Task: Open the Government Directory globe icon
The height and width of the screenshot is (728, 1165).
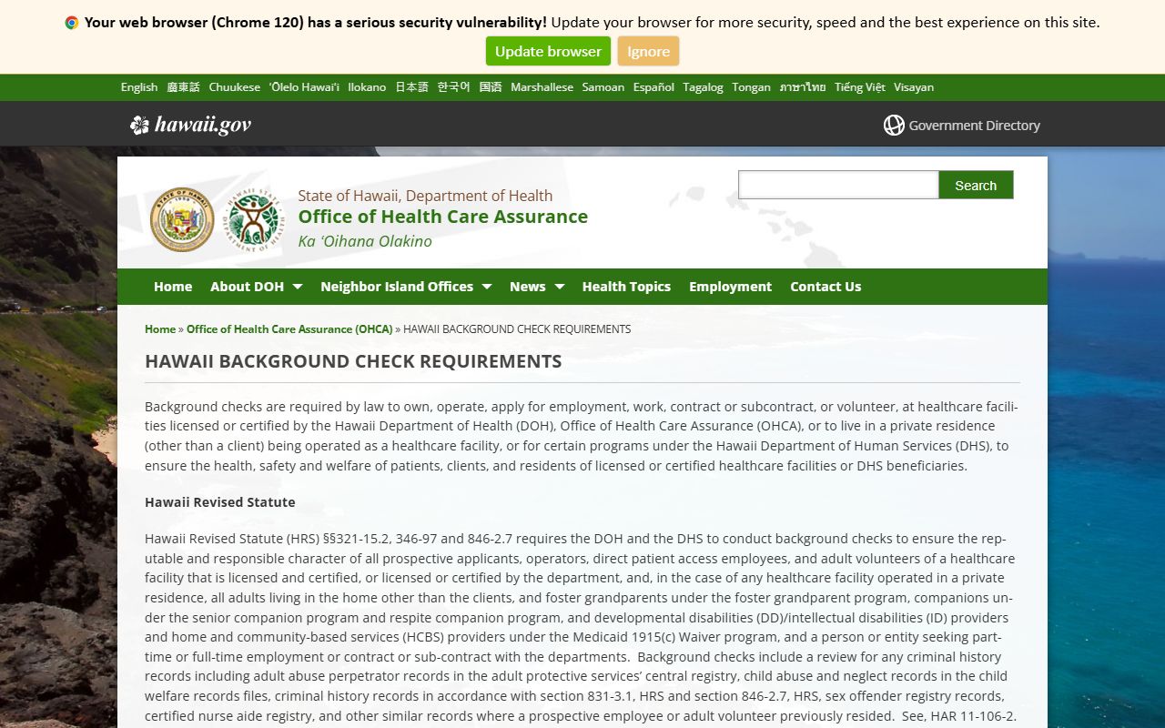Action: pyautogui.click(x=894, y=126)
